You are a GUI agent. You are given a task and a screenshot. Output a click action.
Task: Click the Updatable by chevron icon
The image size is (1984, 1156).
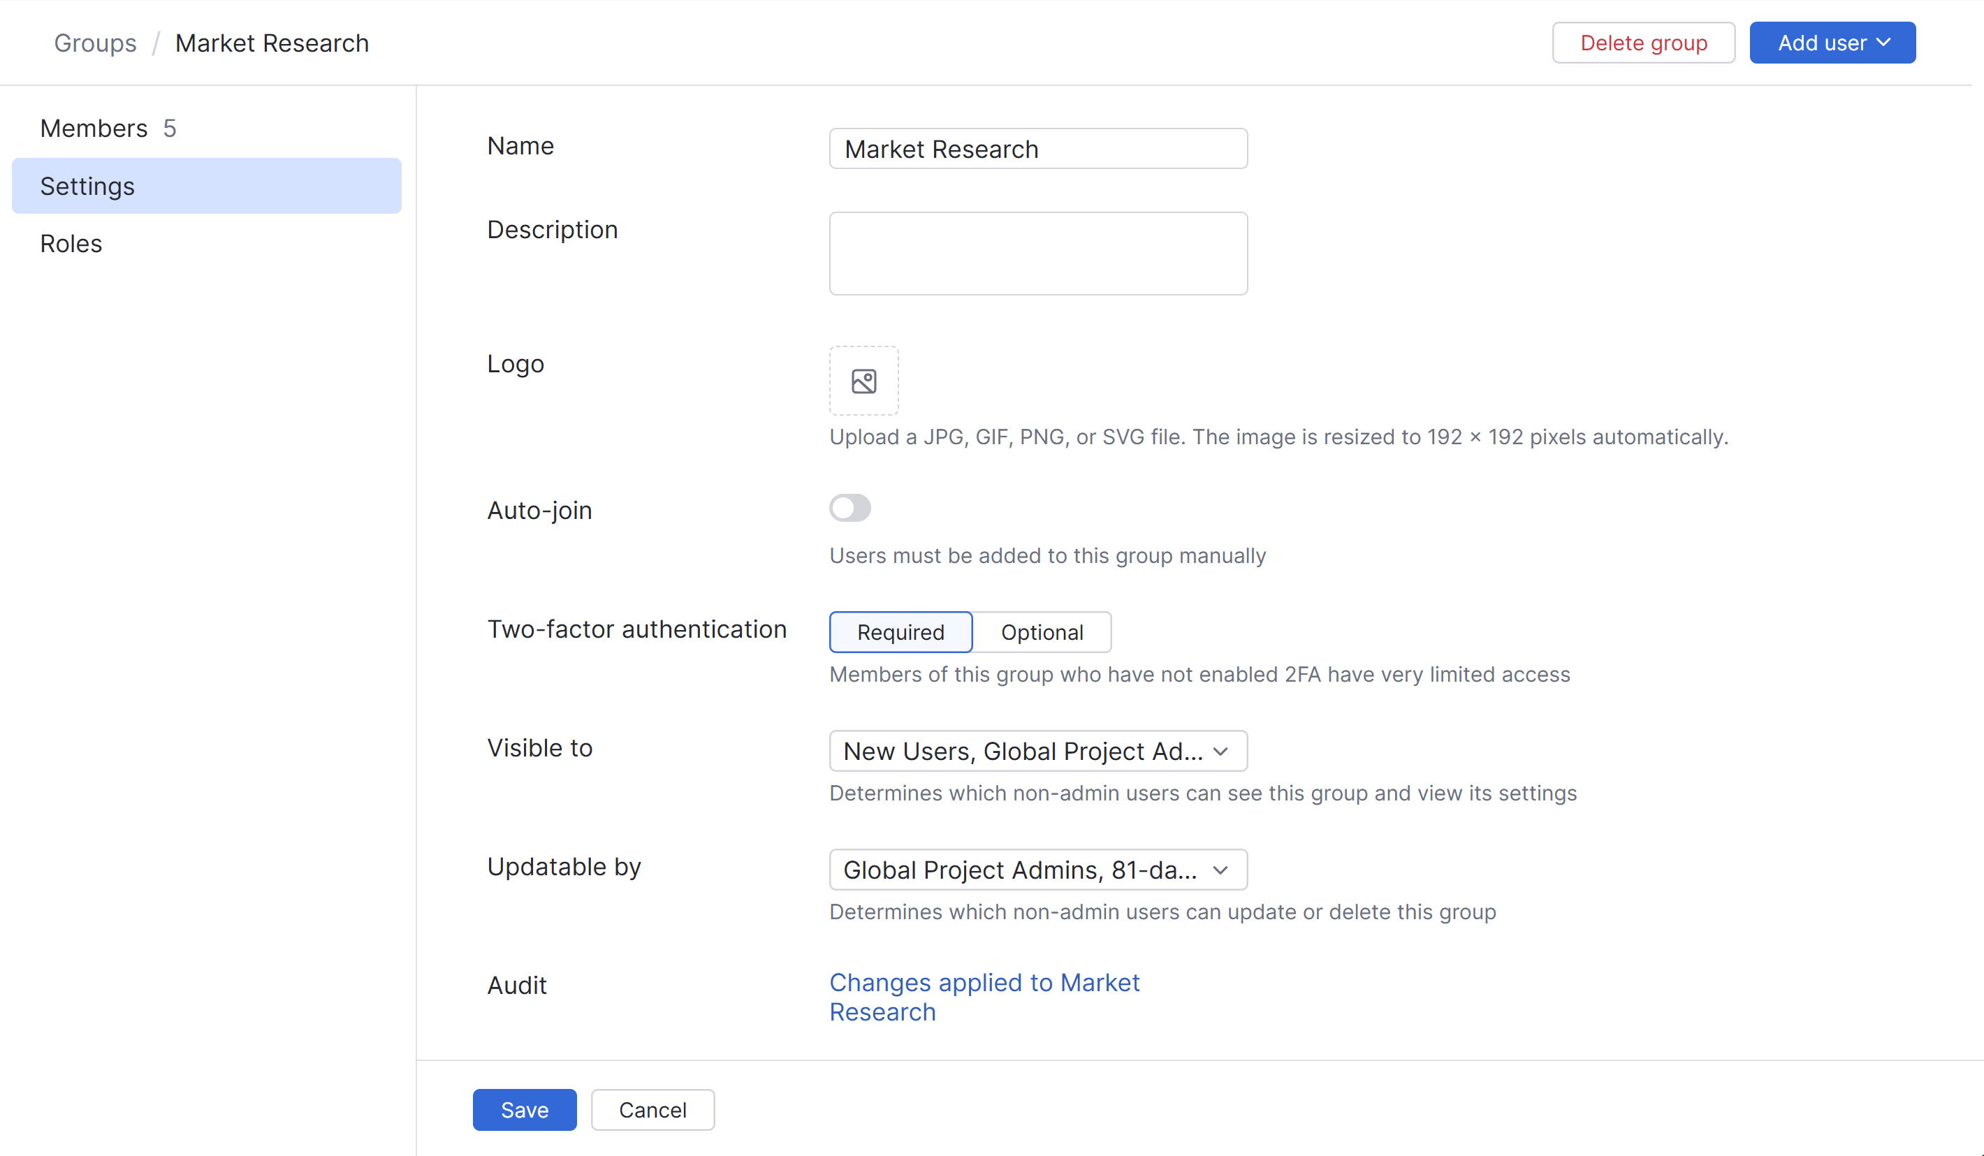1220,870
